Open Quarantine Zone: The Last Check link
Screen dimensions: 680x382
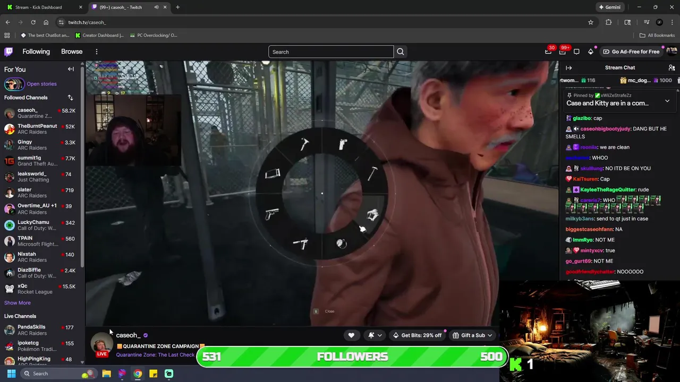pyautogui.click(x=155, y=355)
